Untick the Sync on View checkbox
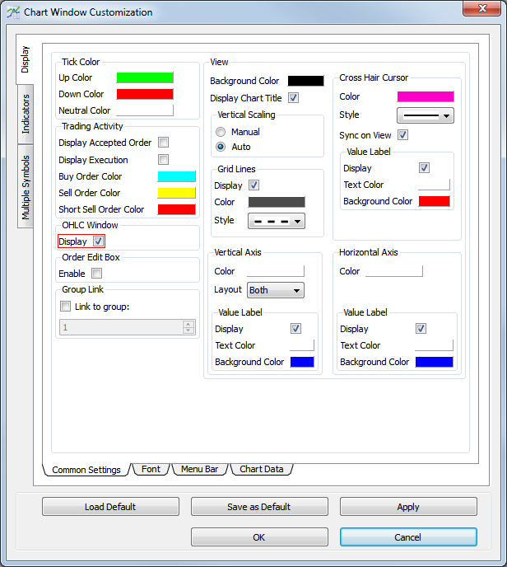The image size is (507, 567). point(403,135)
